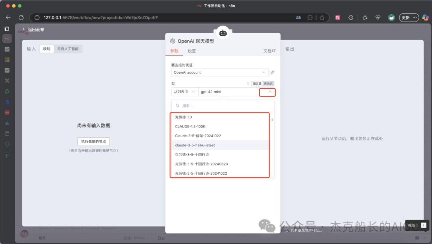
Task: Open the green swirl sidebar tab
Action: pyautogui.click(x=7, y=91)
